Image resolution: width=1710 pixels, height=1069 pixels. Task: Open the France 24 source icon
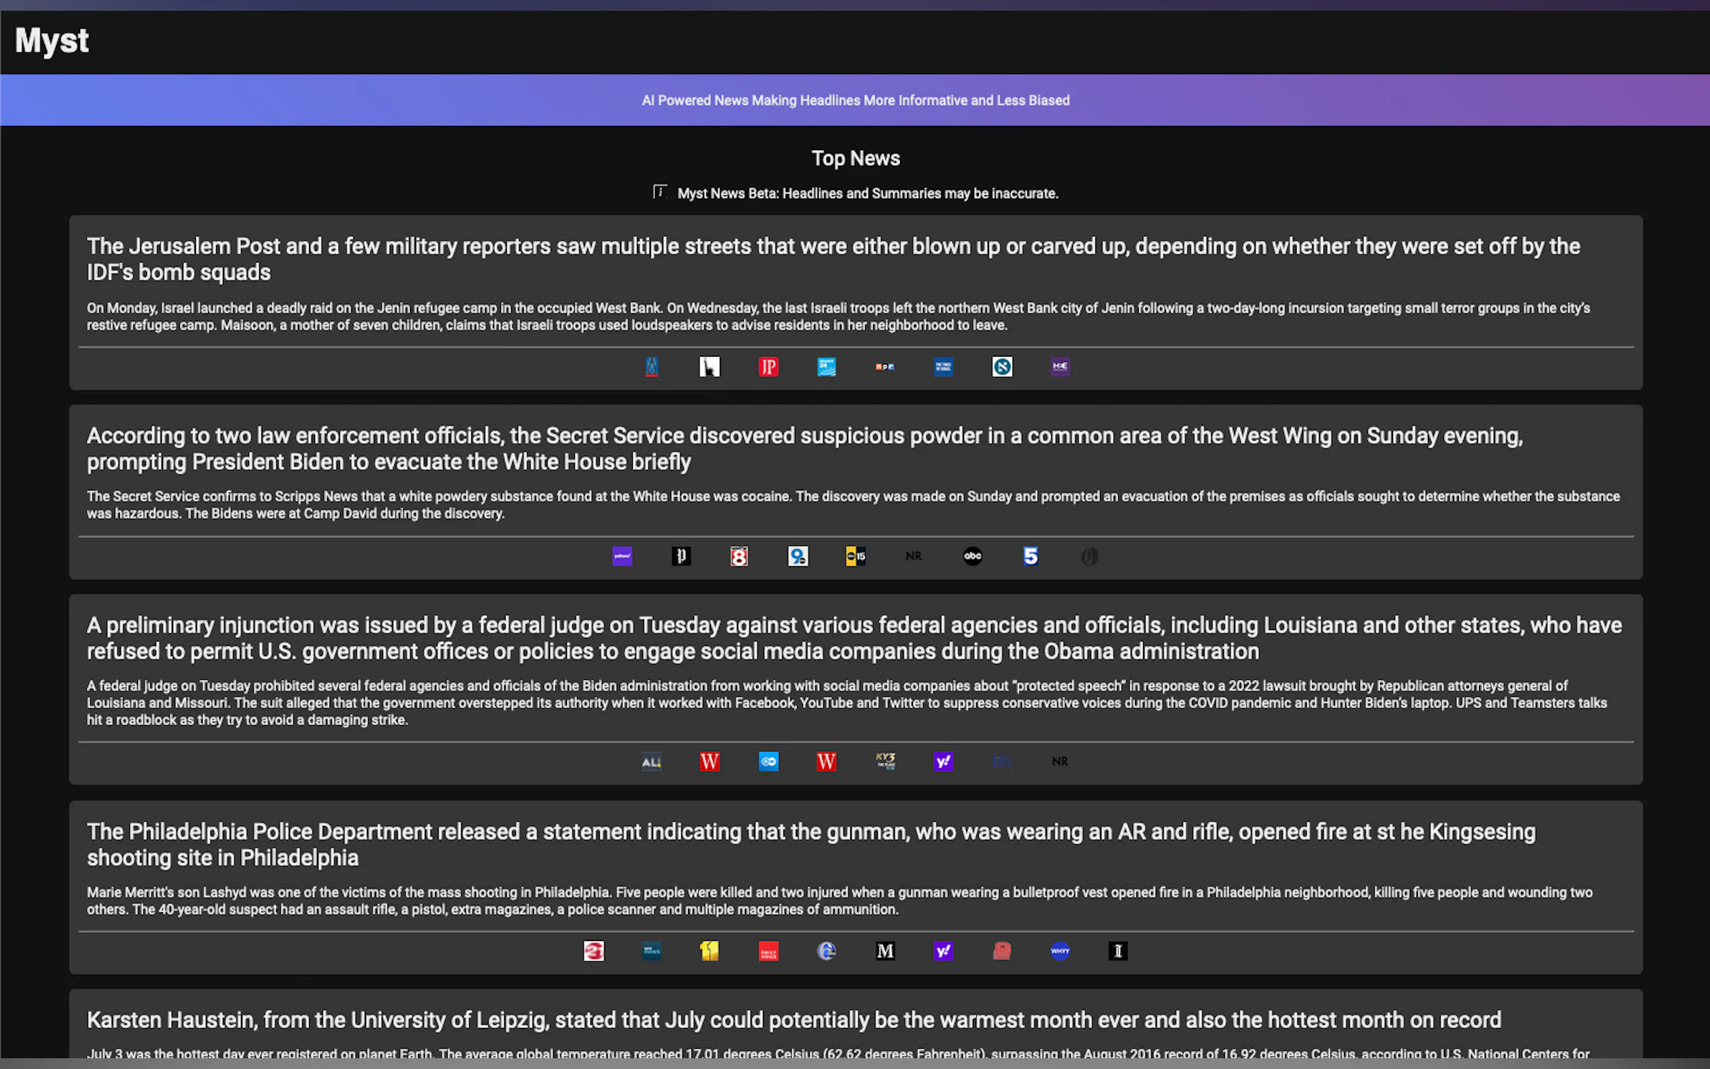pyautogui.click(x=826, y=366)
